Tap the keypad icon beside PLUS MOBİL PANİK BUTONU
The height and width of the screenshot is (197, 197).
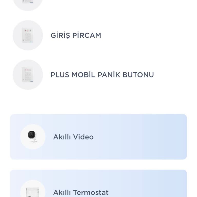(28, 75)
